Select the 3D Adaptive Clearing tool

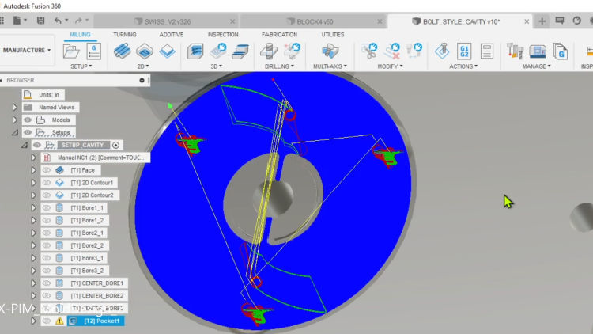click(195, 51)
